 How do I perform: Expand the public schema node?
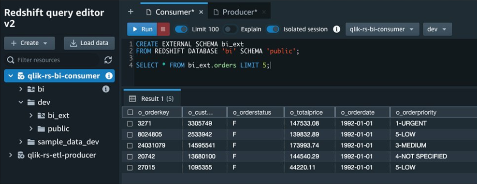point(31,129)
